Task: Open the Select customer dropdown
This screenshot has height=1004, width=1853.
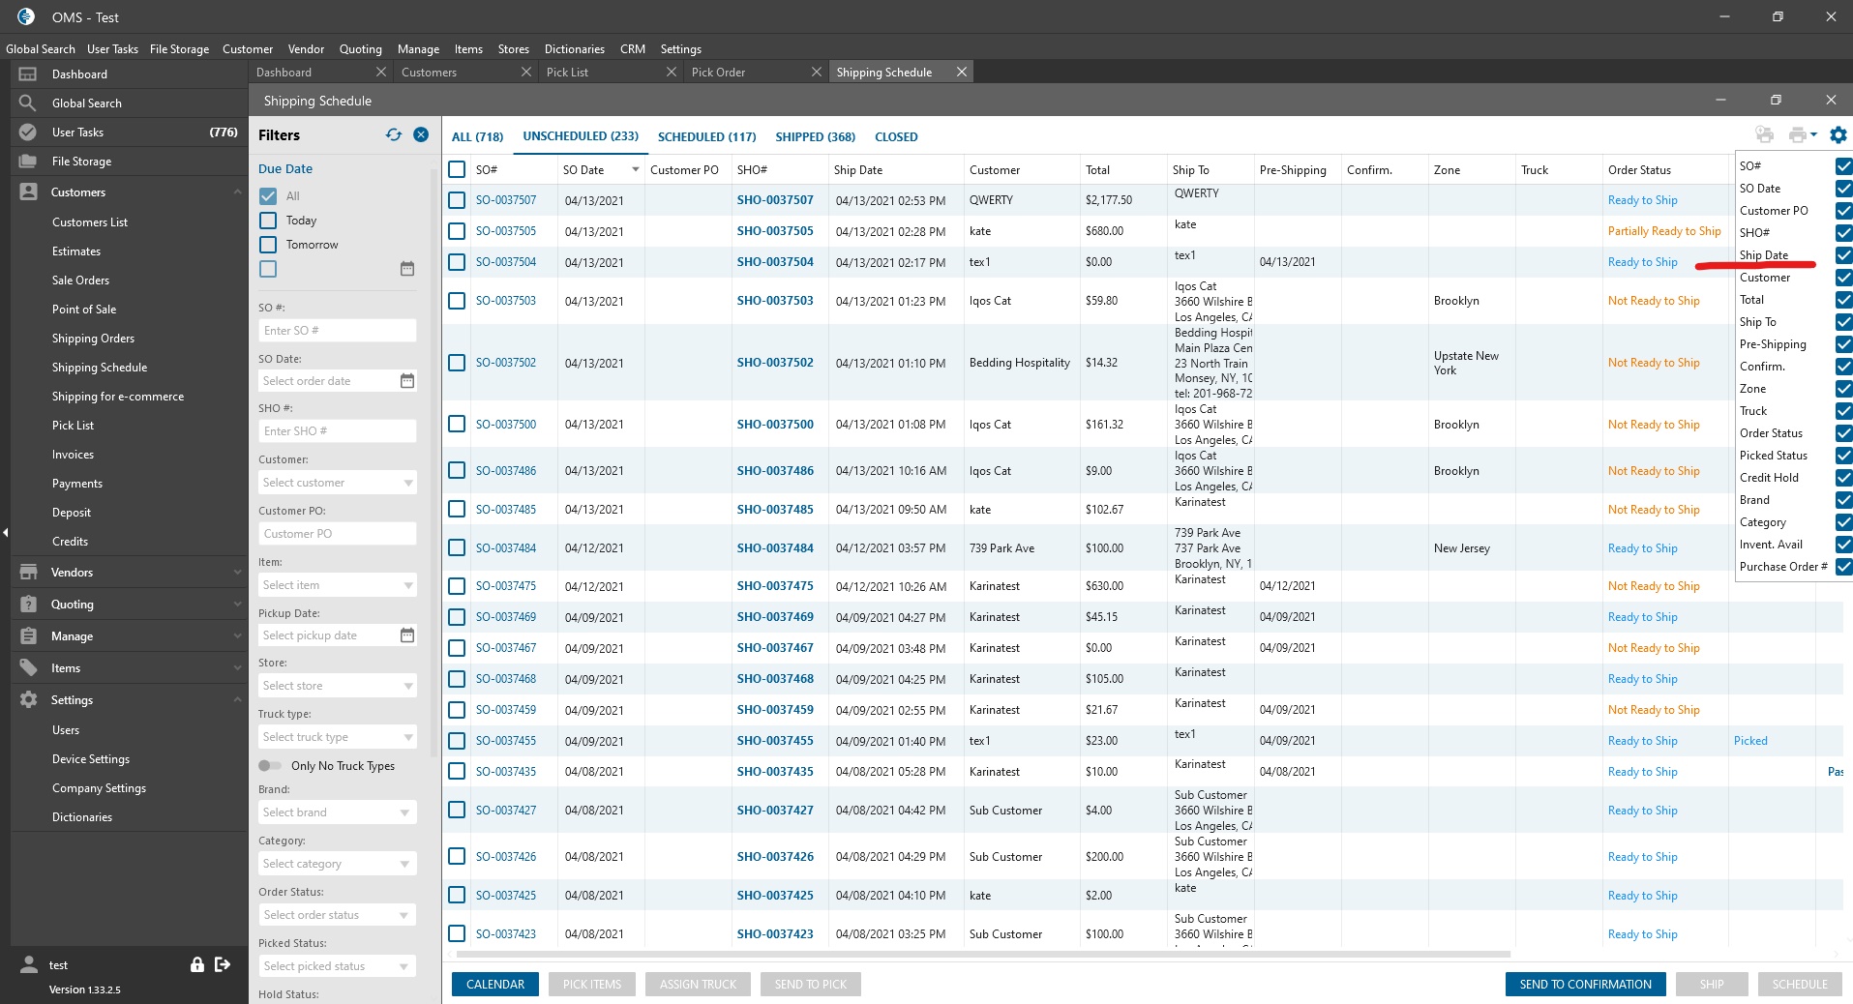Action: tap(337, 483)
